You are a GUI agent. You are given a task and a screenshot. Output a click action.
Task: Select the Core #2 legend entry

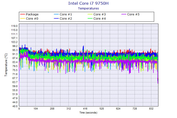[63, 19]
